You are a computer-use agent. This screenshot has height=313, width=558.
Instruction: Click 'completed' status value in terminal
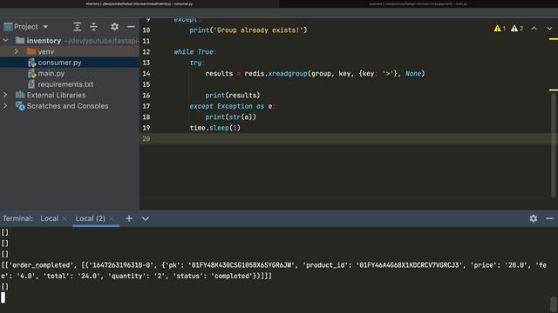click(233, 276)
